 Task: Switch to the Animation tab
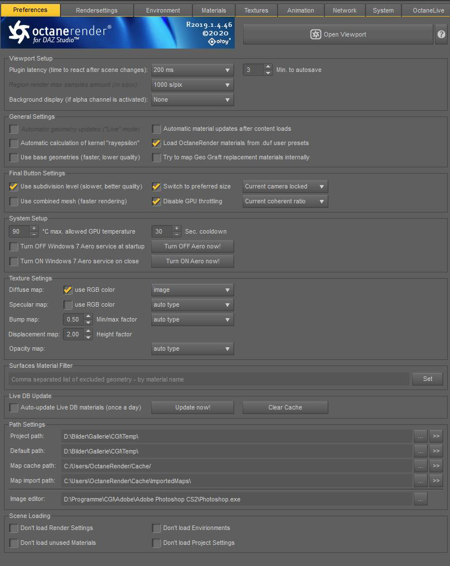pos(300,10)
